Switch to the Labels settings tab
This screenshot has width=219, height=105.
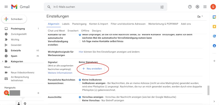(66, 24)
